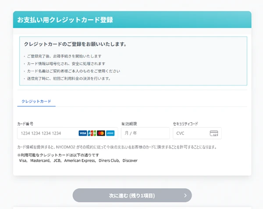Click the JCB card logo

click(x=92, y=133)
